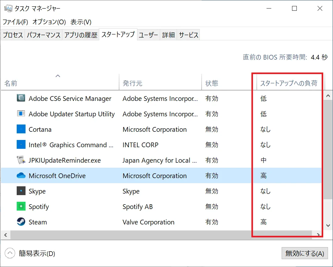The width and height of the screenshot is (333, 267).
Task: Switch to the パフォーマンス tab
Action: pos(43,35)
